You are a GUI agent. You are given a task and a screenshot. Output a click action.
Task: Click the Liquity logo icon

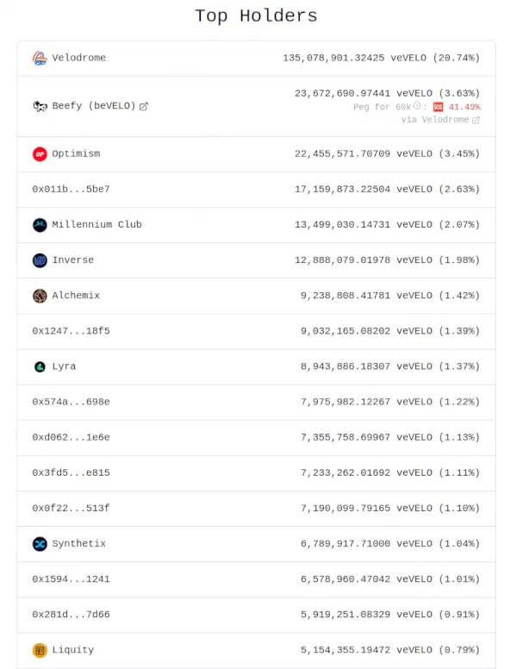point(40,650)
